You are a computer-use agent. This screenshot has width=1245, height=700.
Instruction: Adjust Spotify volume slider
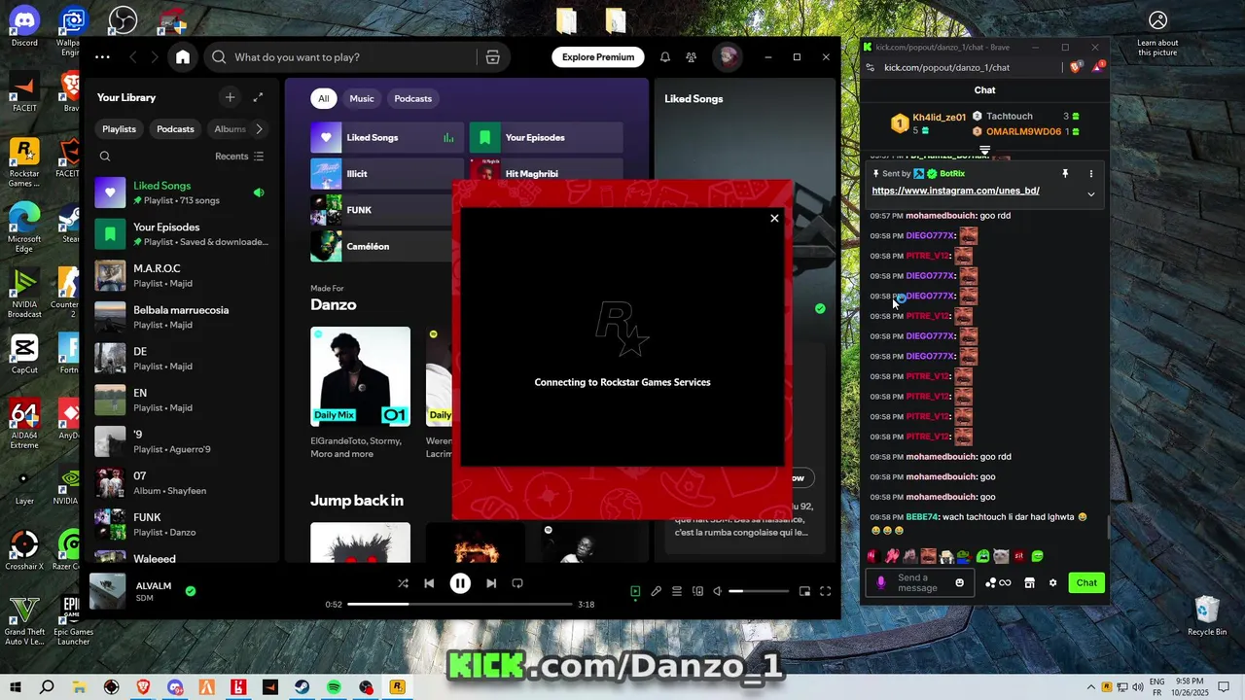pos(759,591)
